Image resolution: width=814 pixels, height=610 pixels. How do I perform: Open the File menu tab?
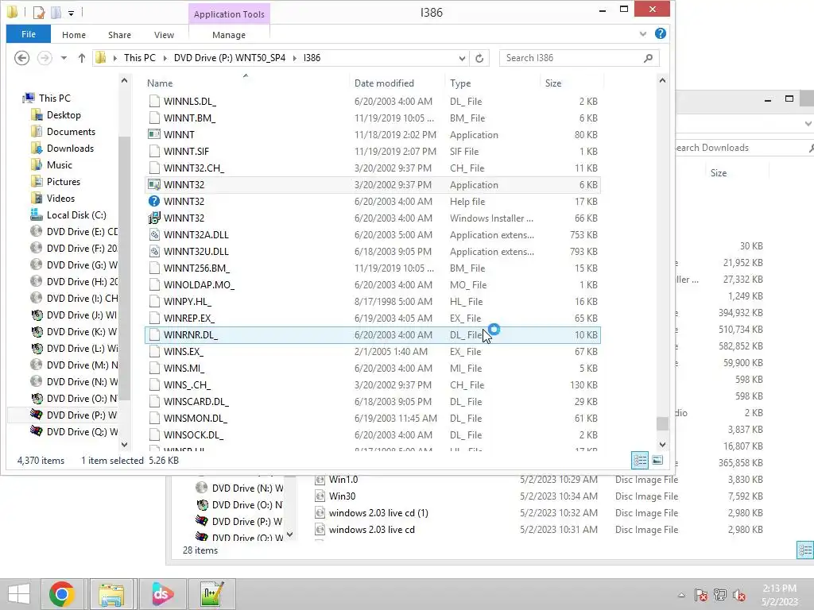point(29,34)
